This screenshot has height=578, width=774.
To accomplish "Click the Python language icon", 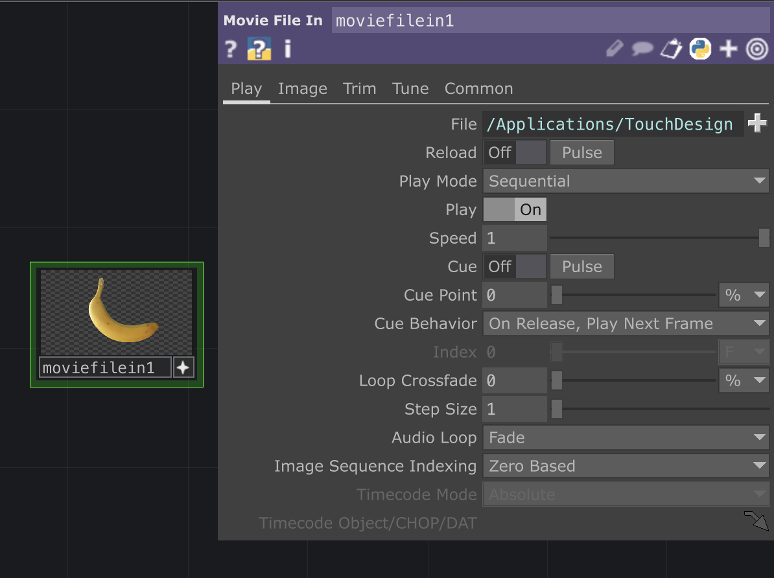I will click(x=700, y=49).
